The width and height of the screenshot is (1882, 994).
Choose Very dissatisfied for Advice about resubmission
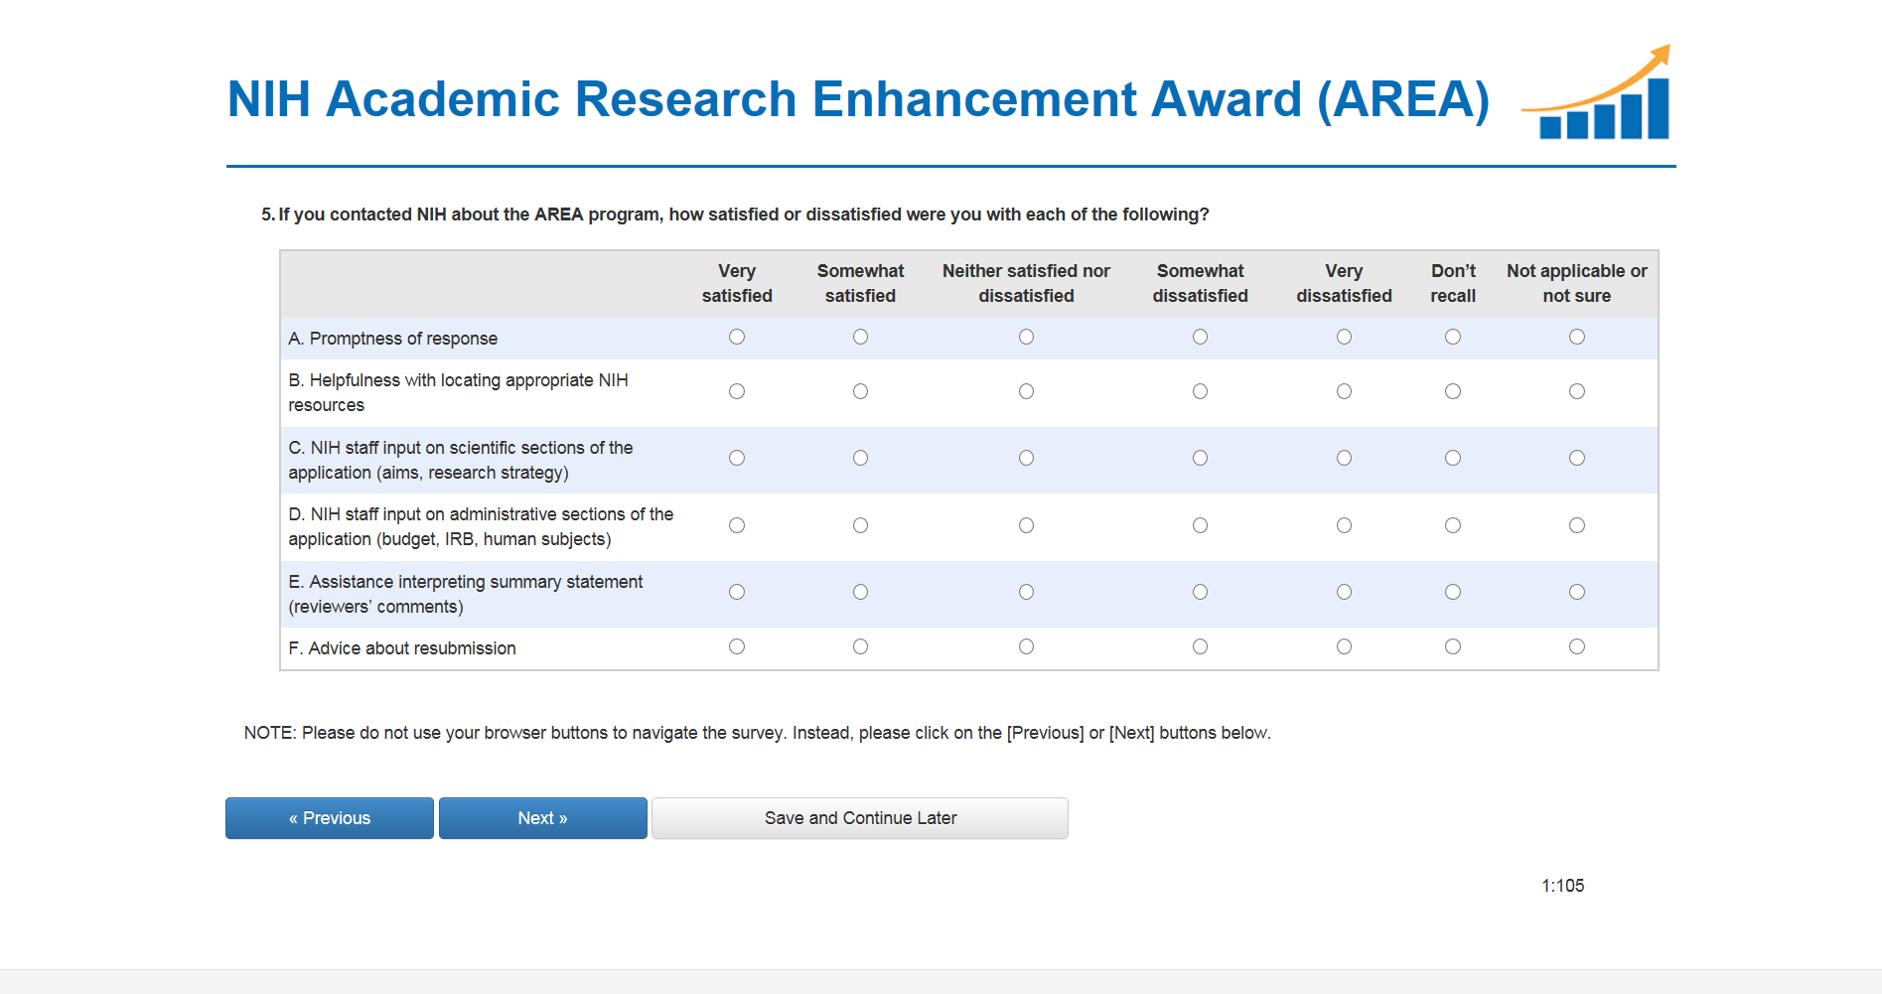click(1344, 647)
